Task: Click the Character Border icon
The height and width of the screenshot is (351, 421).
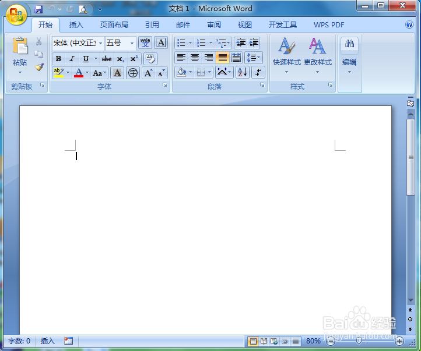Action: [161, 42]
